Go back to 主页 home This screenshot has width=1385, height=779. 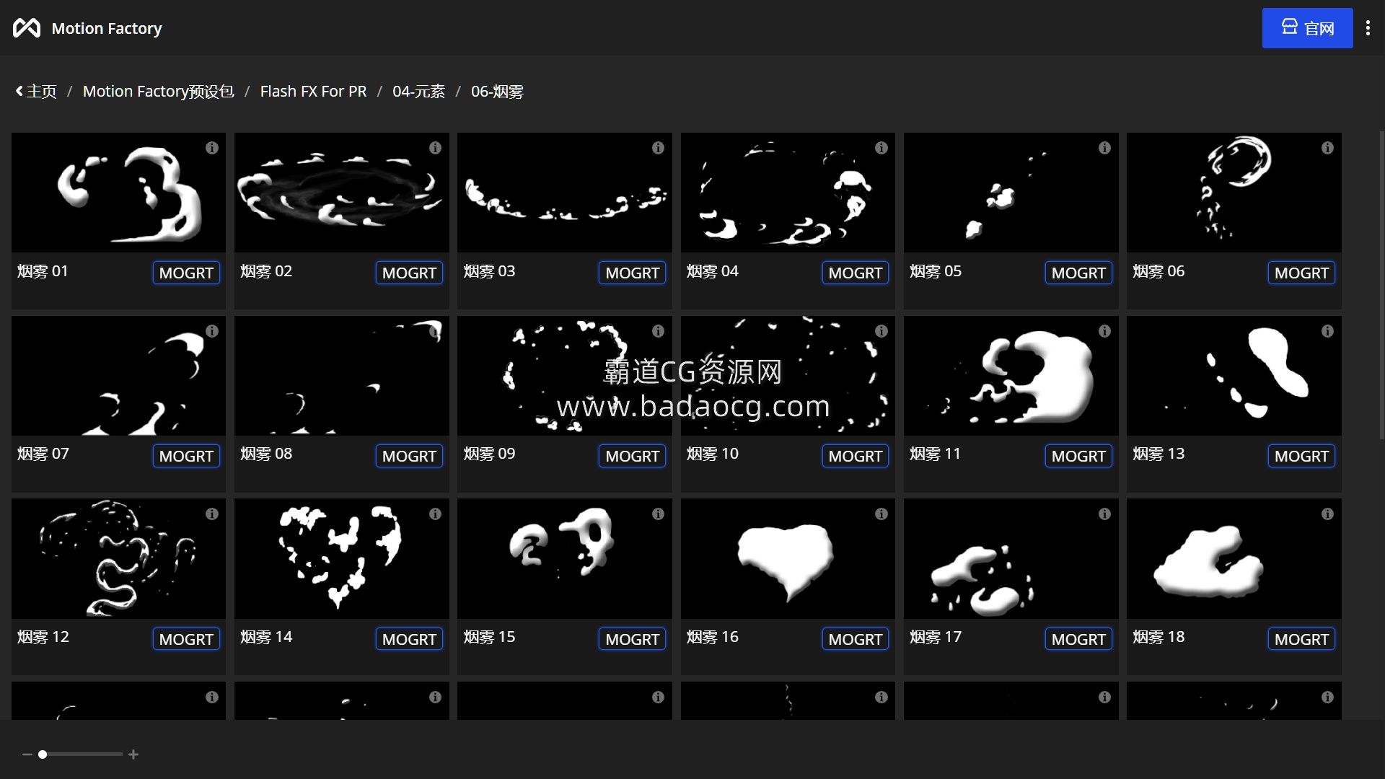point(36,92)
